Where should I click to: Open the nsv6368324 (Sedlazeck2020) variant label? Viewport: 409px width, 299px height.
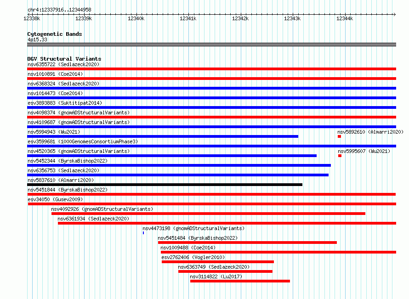(x=63, y=84)
